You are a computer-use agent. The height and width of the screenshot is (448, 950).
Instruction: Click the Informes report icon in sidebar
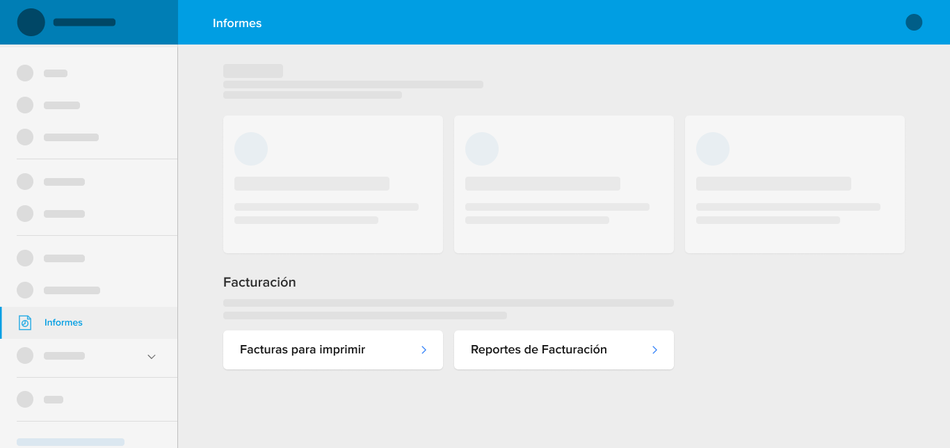[x=25, y=323]
